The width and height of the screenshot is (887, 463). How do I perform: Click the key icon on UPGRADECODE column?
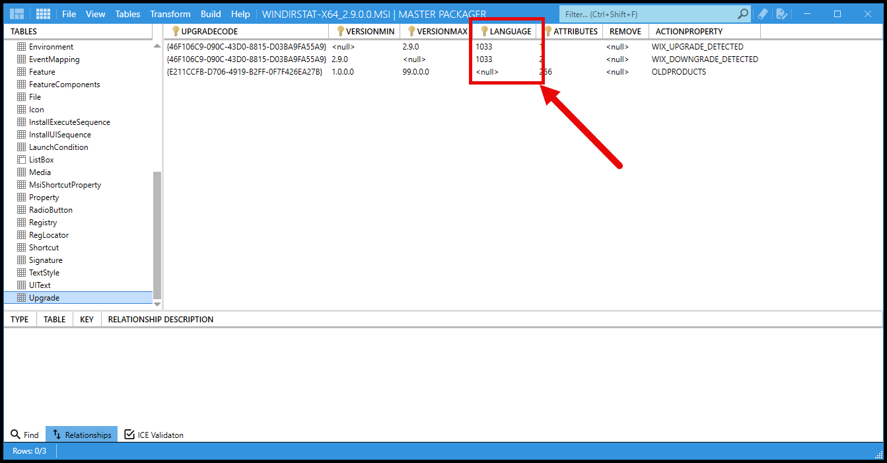pyautogui.click(x=176, y=31)
